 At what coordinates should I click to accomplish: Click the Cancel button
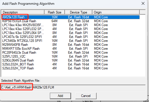86,96
